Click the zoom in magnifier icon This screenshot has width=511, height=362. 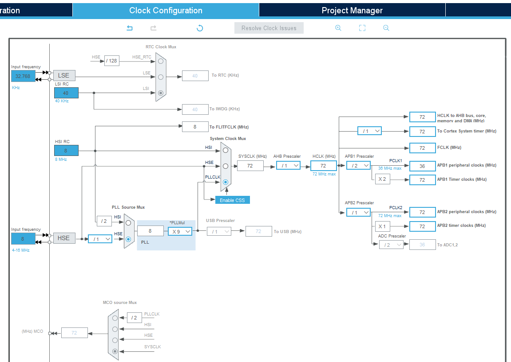[x=338, y=28]
